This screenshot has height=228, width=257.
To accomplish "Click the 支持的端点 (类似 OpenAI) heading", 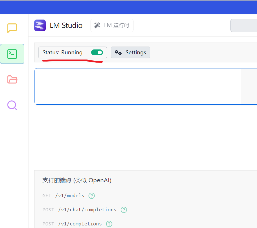I will click(x=77, y=180).
